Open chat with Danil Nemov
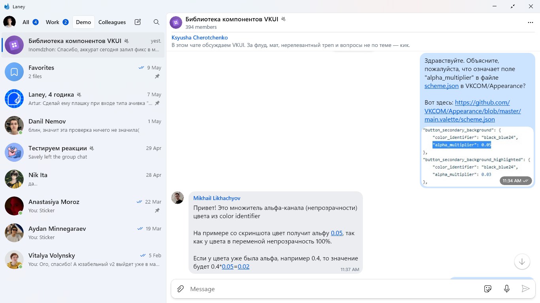This screenshot has width=540, height=303. coord(83,125)
